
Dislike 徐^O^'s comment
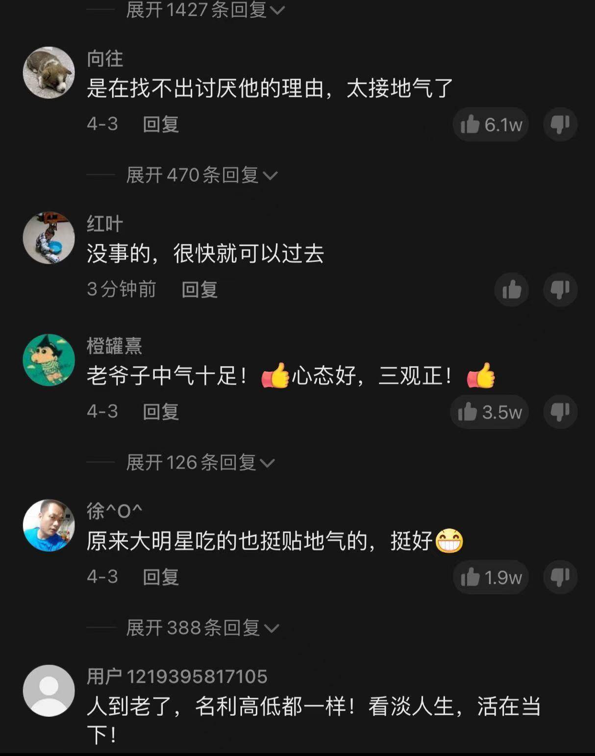pyautogui.click(x=560, y=577)
